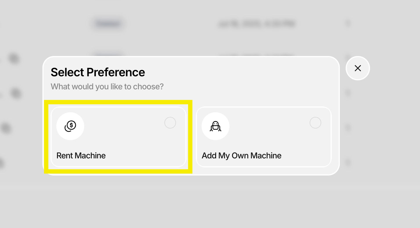Click the blurred copy icon on the fourth background row

click(x=6, y=128)
